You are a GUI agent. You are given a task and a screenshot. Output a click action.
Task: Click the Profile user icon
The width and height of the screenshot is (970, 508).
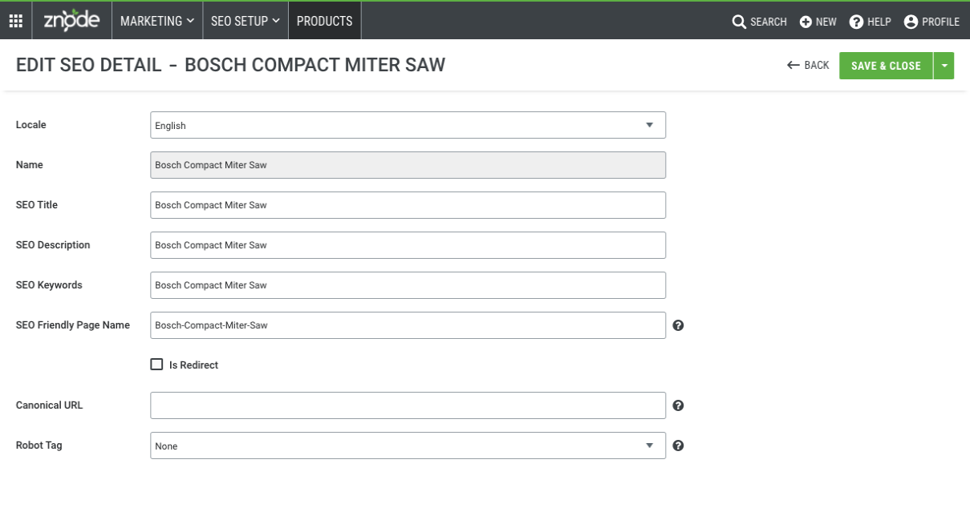911,22
